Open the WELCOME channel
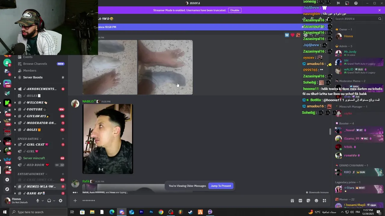 41,103
